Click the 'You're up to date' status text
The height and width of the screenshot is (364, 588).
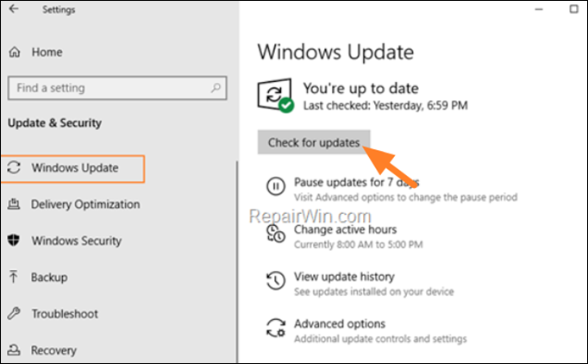(360, 88)
